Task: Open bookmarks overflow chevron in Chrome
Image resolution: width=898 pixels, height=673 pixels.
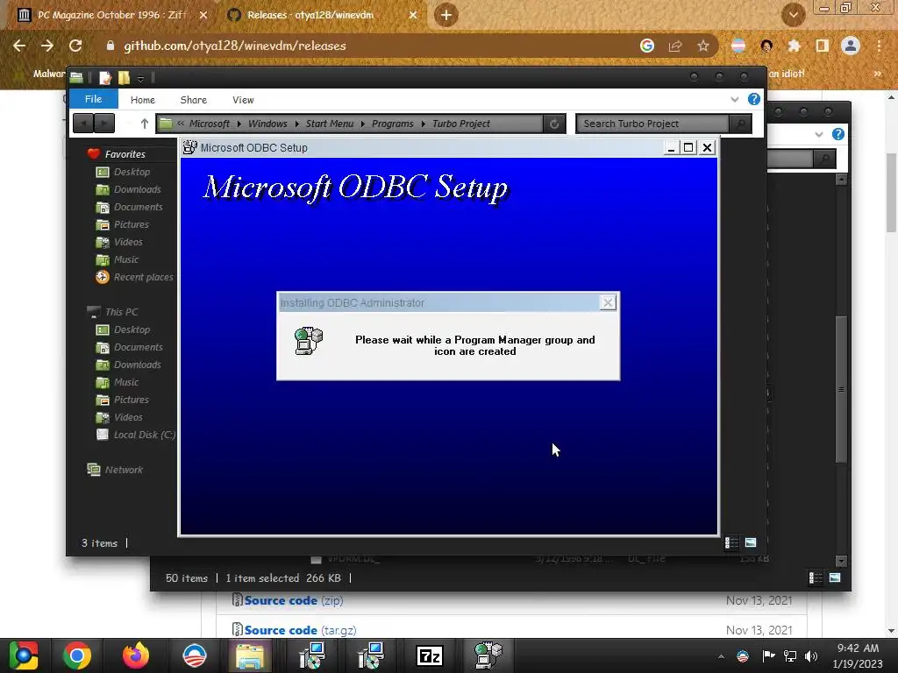Action: pyautogui.click(x=877, y=74)
